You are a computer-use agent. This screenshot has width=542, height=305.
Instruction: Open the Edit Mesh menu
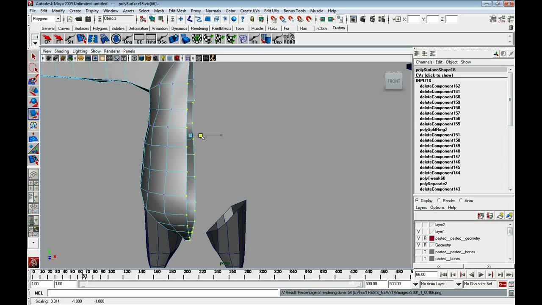coord(177,11)
